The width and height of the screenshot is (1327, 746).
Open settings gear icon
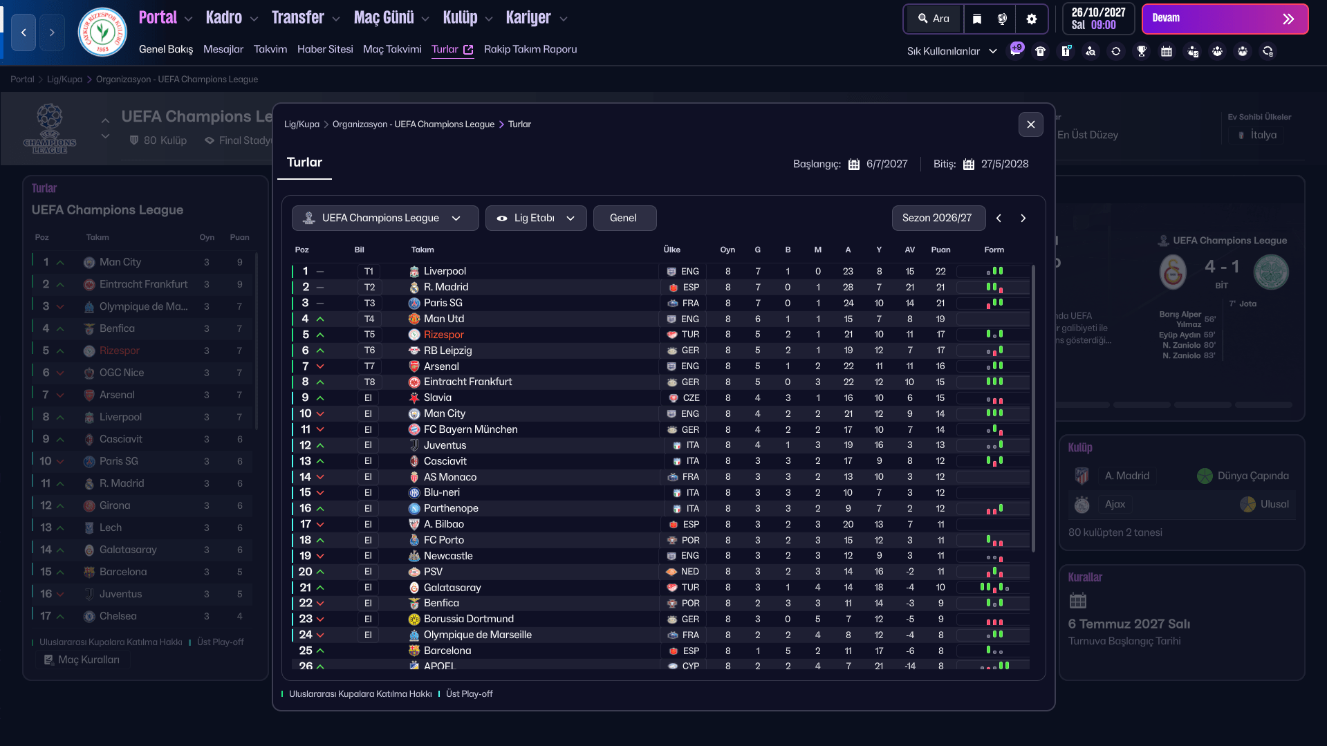tap(1031, 19)
